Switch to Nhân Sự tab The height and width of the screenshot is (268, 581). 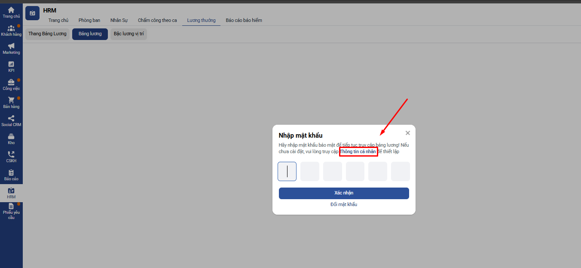[119, 20]
